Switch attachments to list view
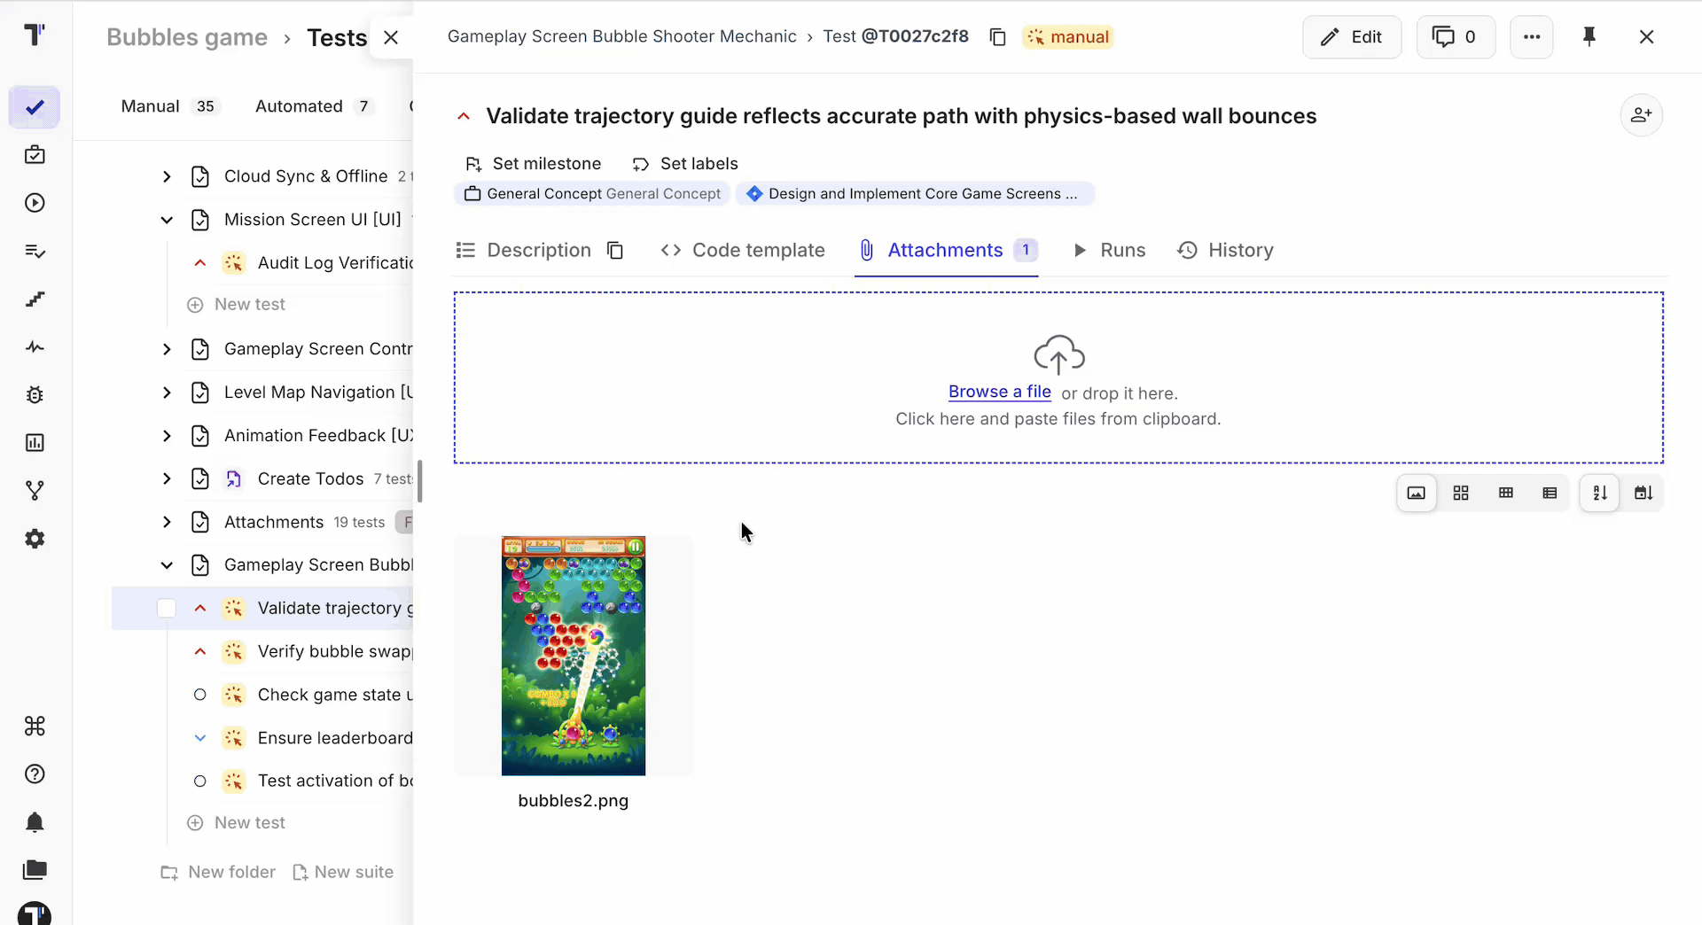This screenshot has height=925, width=1702. pyautogui.click(x=1550, y=494)
